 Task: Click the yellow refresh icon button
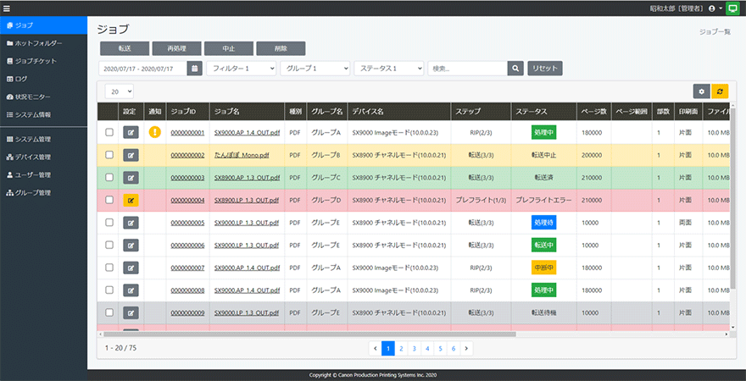point(720,91)
